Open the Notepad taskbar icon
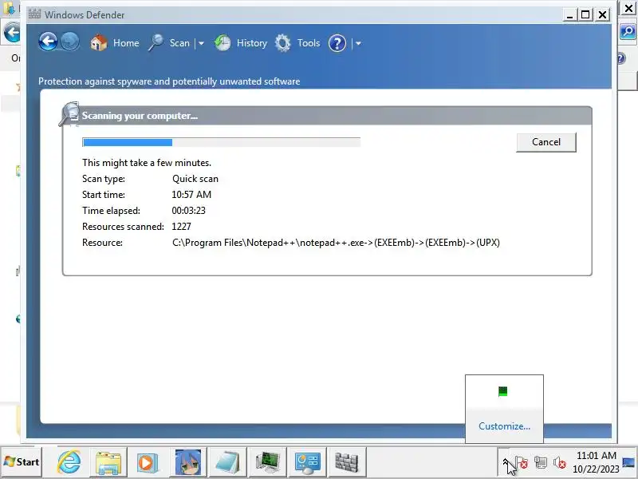 227,462
